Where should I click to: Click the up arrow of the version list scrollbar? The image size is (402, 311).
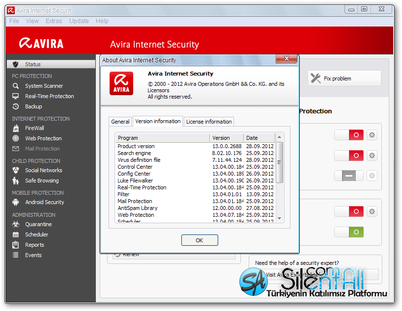pyautogui.click(x=280, y=137)
